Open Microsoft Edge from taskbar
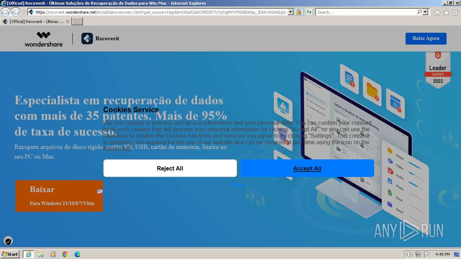 coord(77,254)
